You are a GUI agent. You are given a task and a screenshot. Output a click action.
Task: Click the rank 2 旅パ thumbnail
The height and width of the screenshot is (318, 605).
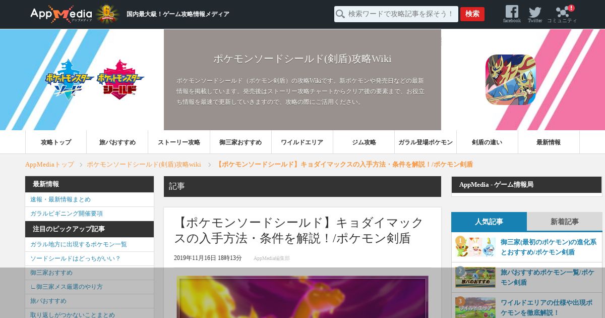475,278
